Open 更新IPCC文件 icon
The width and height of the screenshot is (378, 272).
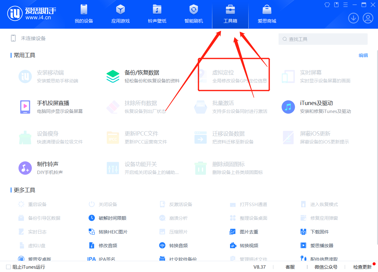pyautogui.click(x=113, y=137)
